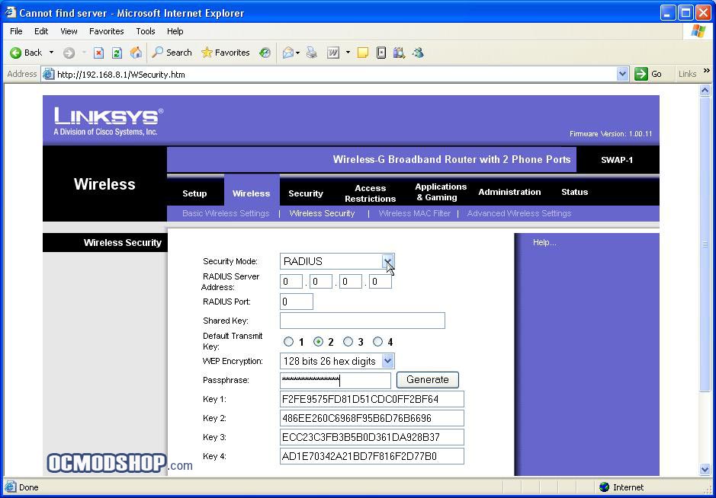Select Default Transmit Key 1
Image resolution: width=716 pixels, height=498 pixels.
click(x=288, y=342)
